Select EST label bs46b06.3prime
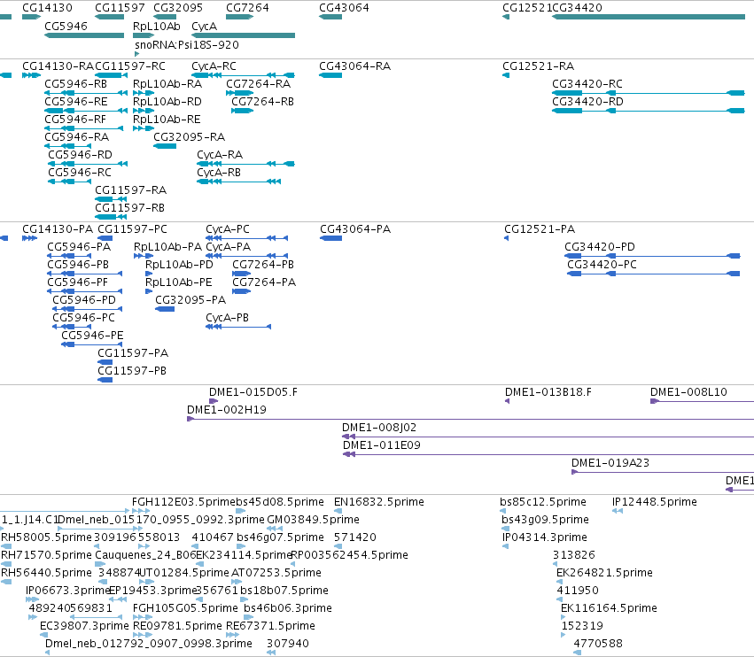This screenshot has height=657, width=754. pyautogui.click(x=288, y=608)
